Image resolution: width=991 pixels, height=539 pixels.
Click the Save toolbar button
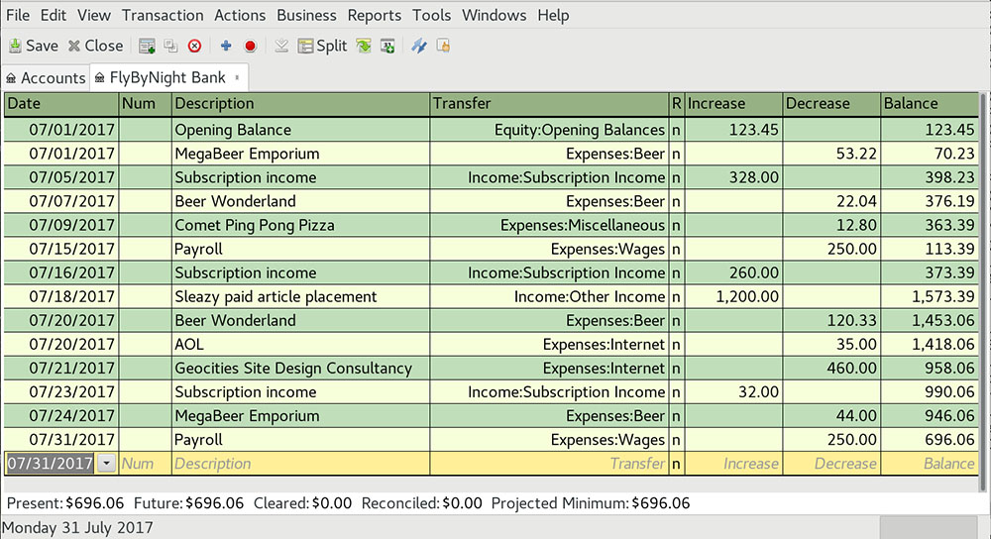click(34, 46)
